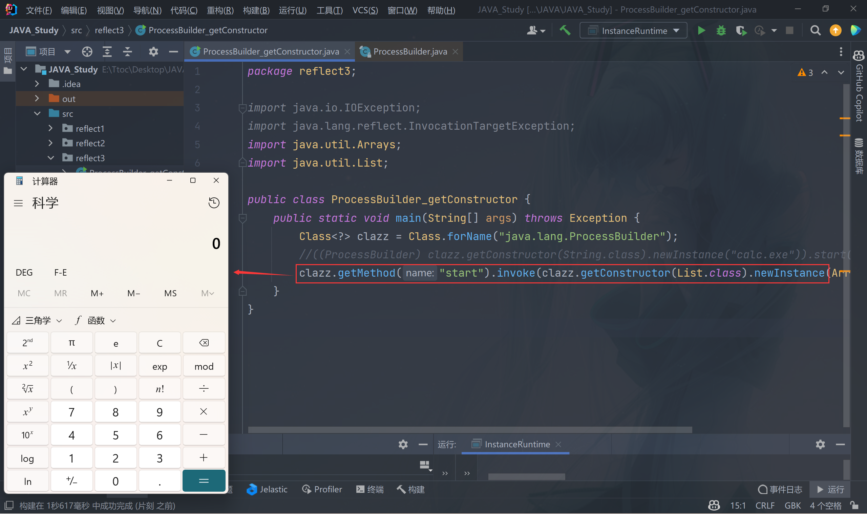Expand the out folder
The image size is (867, 514).
point(37,99)
